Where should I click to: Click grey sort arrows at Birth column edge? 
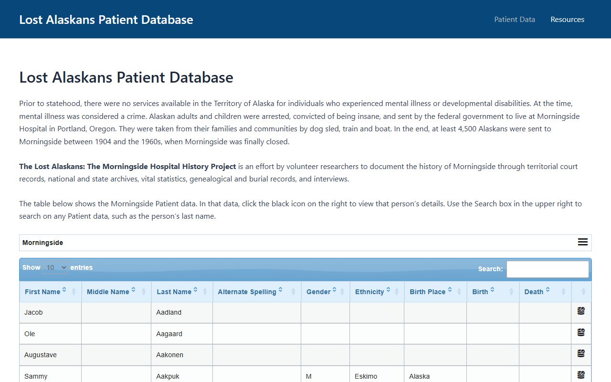(512, 292)
